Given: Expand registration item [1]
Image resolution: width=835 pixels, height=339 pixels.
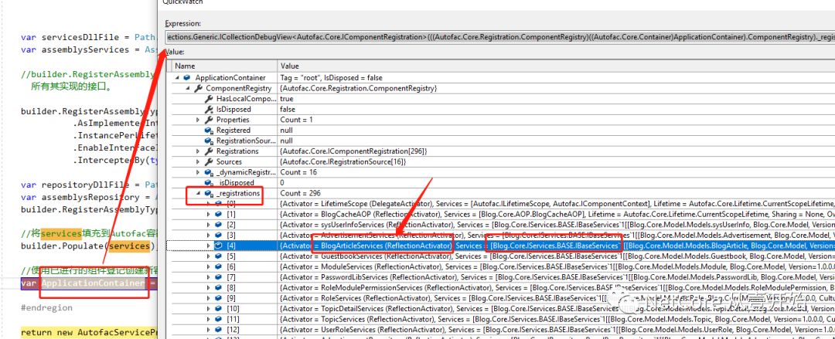Looking at the screenshot, I should [x=209, y=214].
